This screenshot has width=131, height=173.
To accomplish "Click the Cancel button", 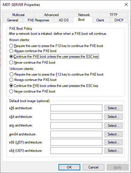I will point(93,167).
